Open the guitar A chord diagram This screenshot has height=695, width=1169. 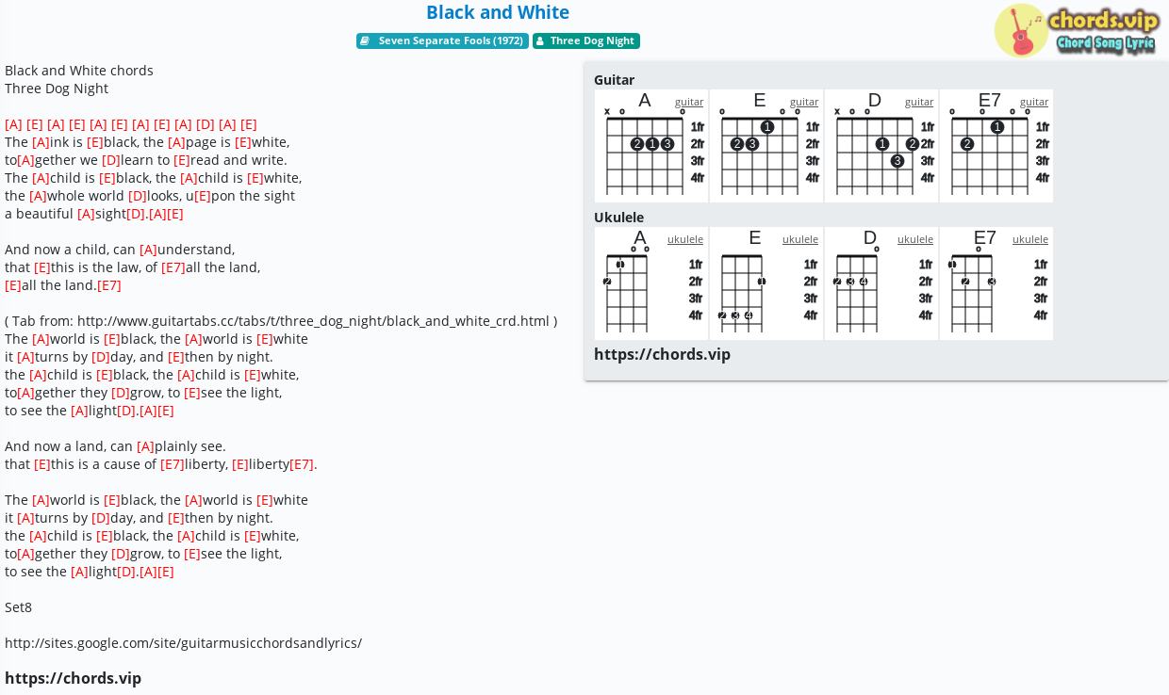pyautogui.click(x=651, y=146)
